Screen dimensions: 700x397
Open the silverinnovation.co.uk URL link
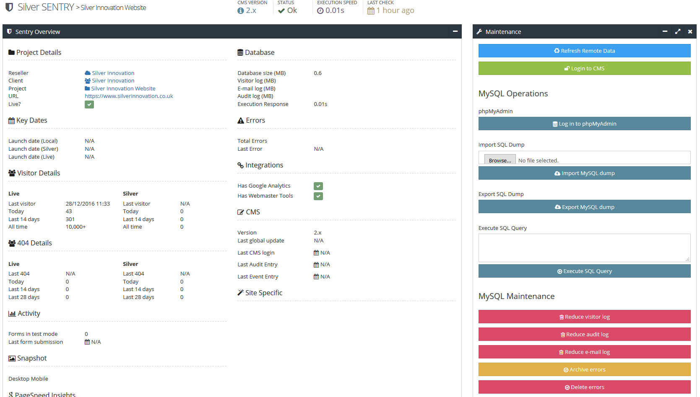click(x=129, y=96)
